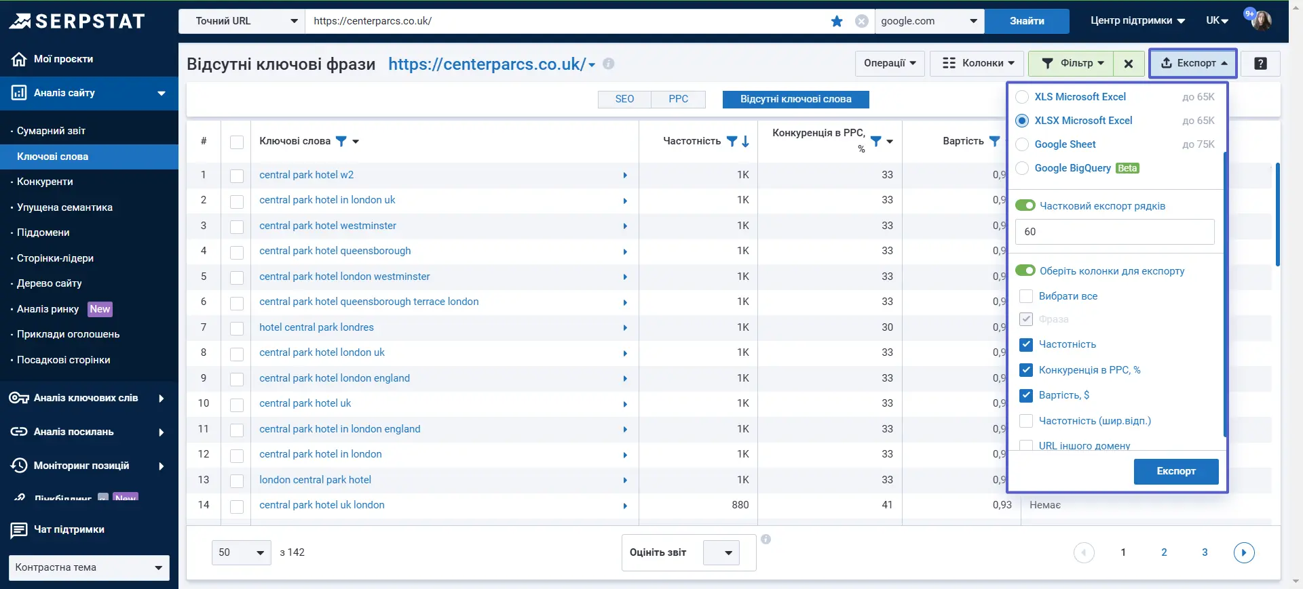
Task: Click the Знайти search button
Action: [1027, 21]
